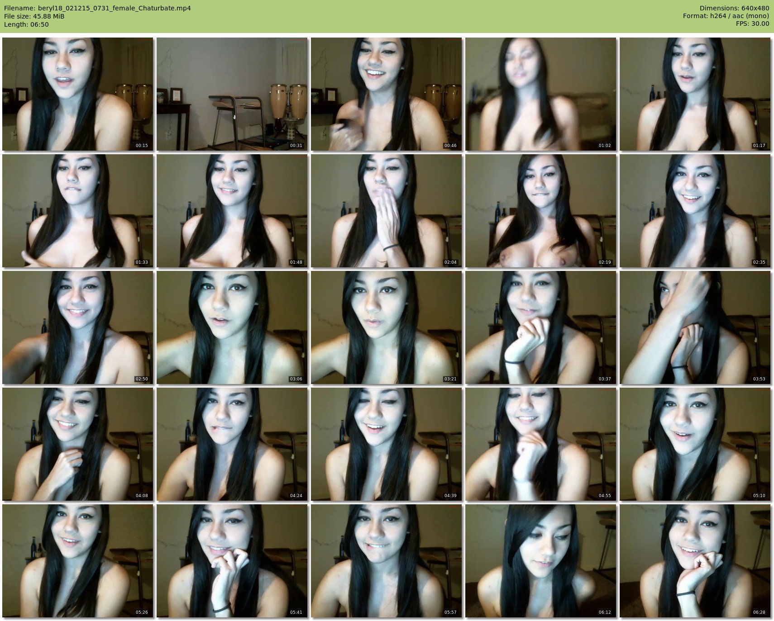Open the frame stamped 01:02

pyautogui.click(x=540, y=94)
